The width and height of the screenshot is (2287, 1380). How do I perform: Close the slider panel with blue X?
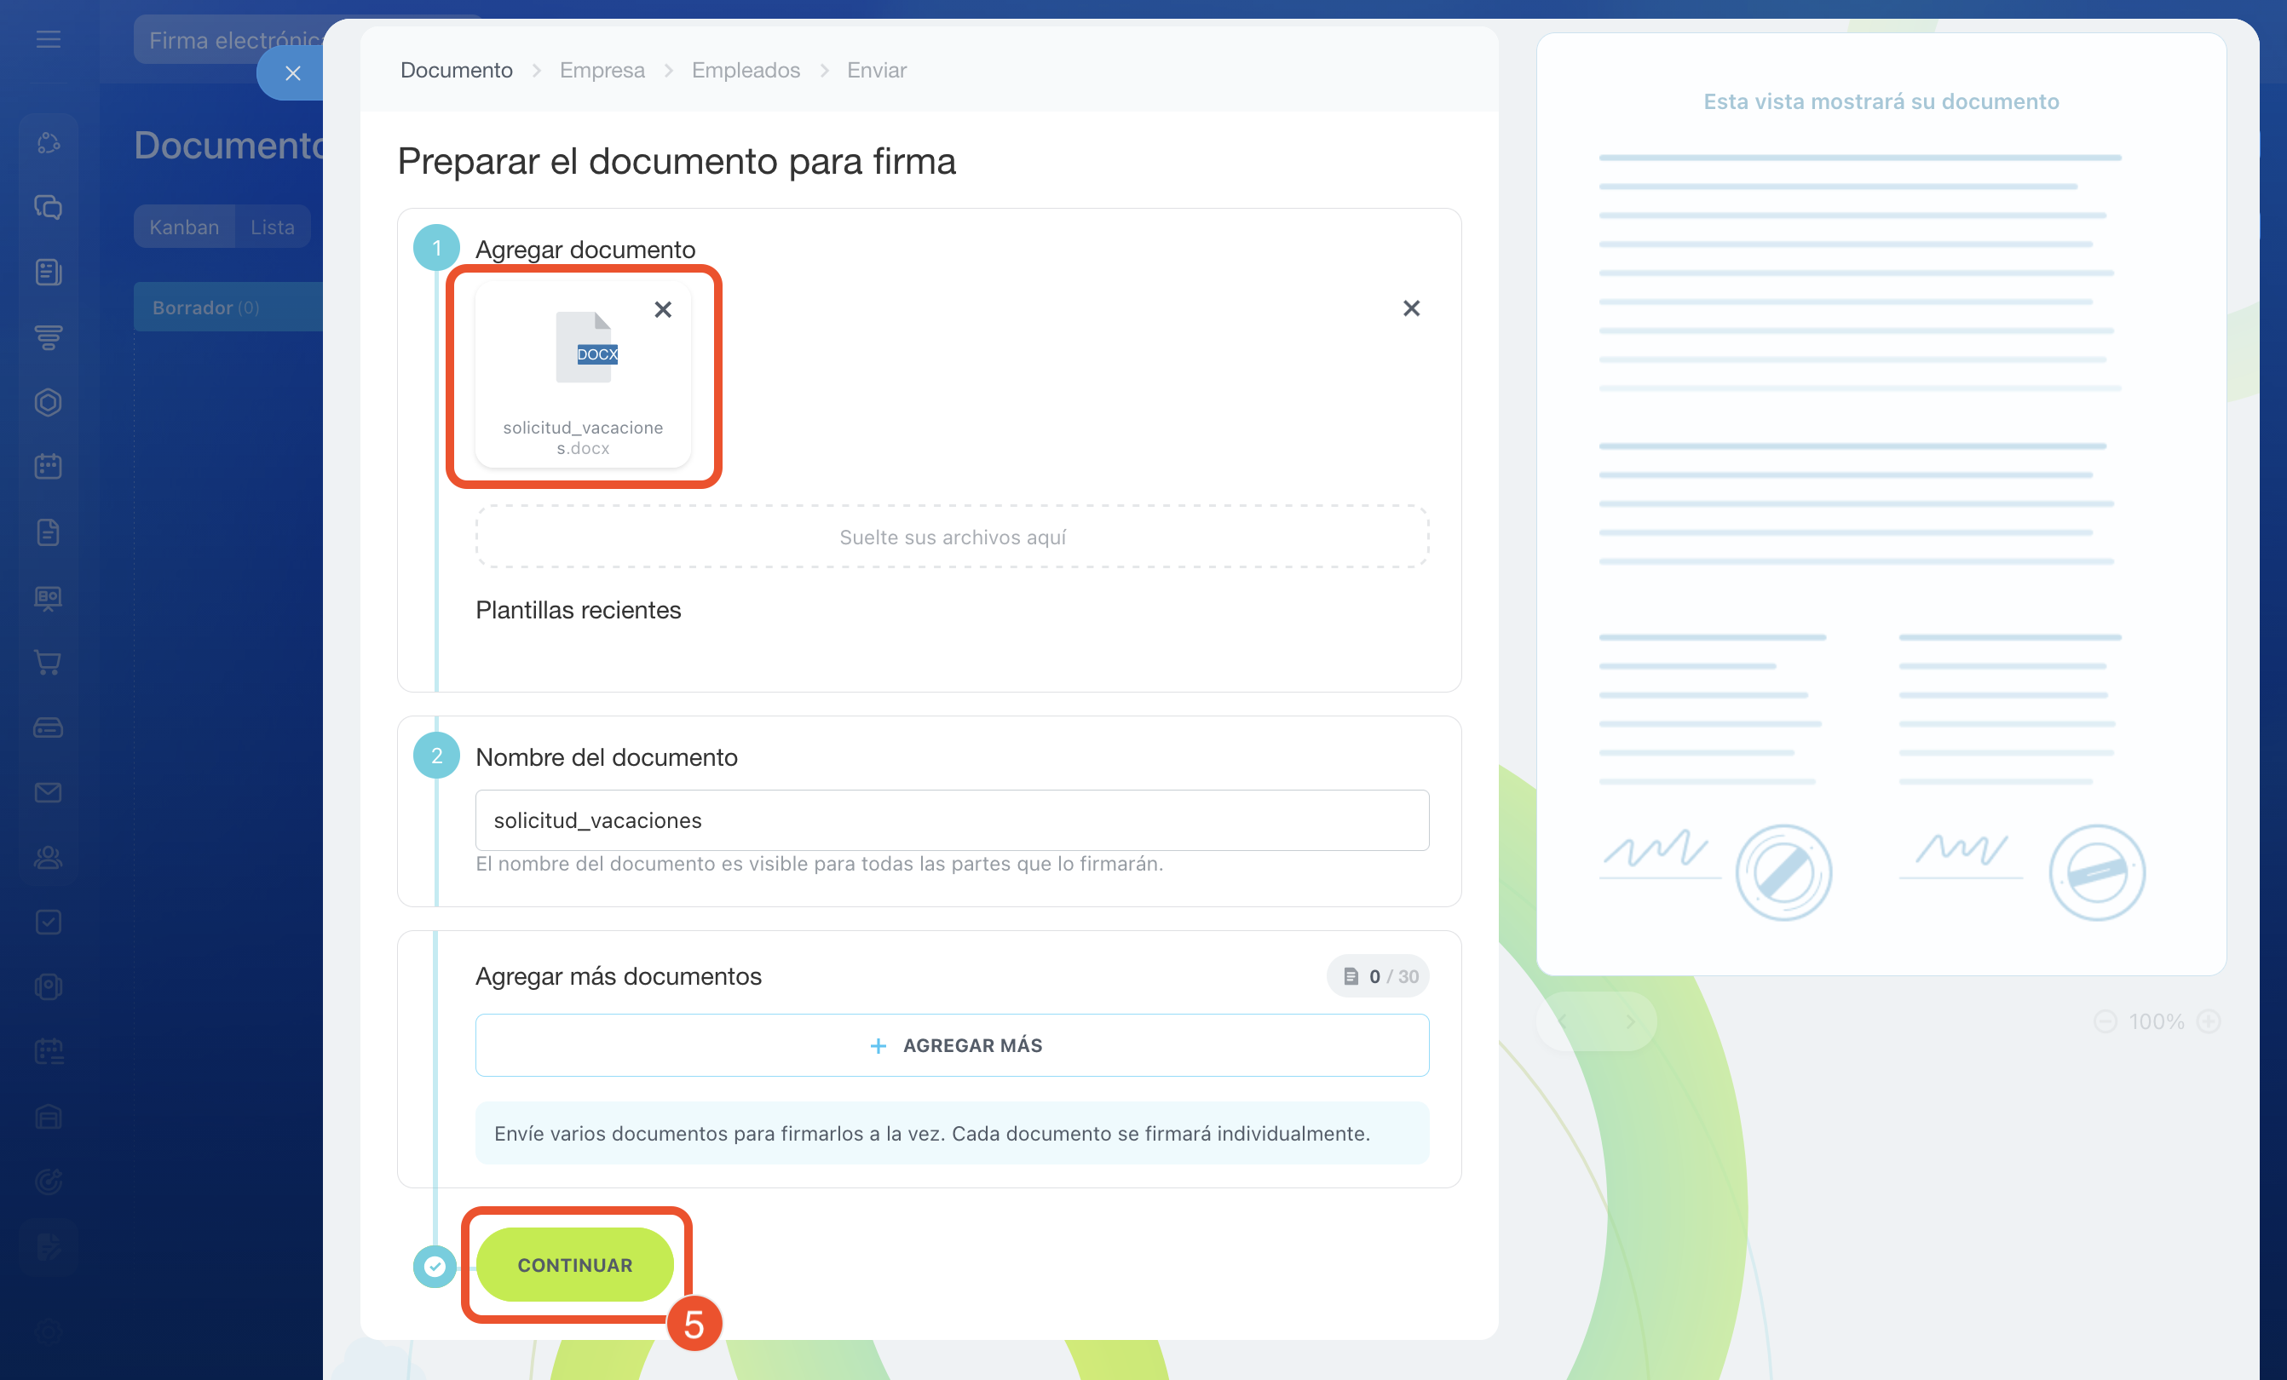pyautogui.click(x=292, y=73)
